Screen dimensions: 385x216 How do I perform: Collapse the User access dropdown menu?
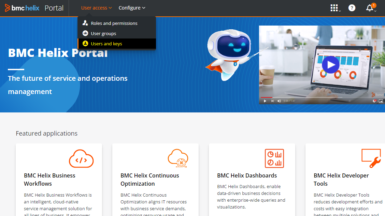(97, 8)
